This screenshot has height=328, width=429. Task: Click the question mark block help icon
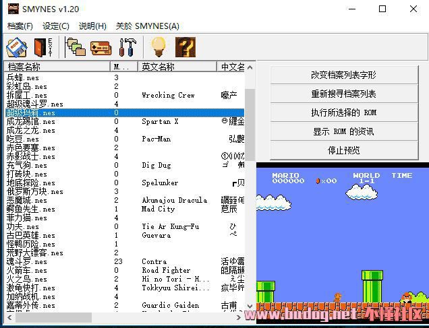pyautogui.click(x=185, y=47)
